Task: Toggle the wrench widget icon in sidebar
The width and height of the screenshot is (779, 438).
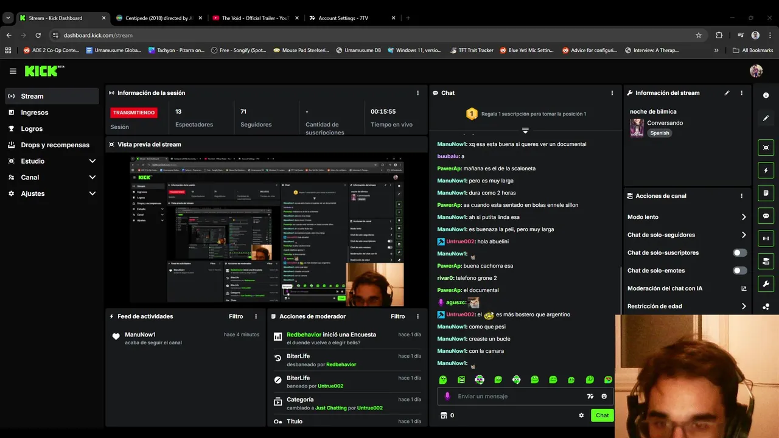Action: [766, 283]
